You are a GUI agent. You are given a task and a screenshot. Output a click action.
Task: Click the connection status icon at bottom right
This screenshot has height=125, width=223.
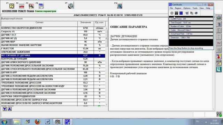[x=219, y=114]
